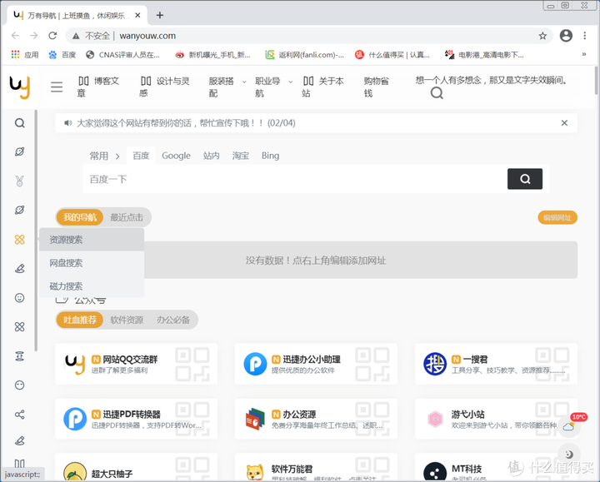Screen dimensions: 600x482
Task: Open 博客文章 nav link
Action: pos(98,87)
